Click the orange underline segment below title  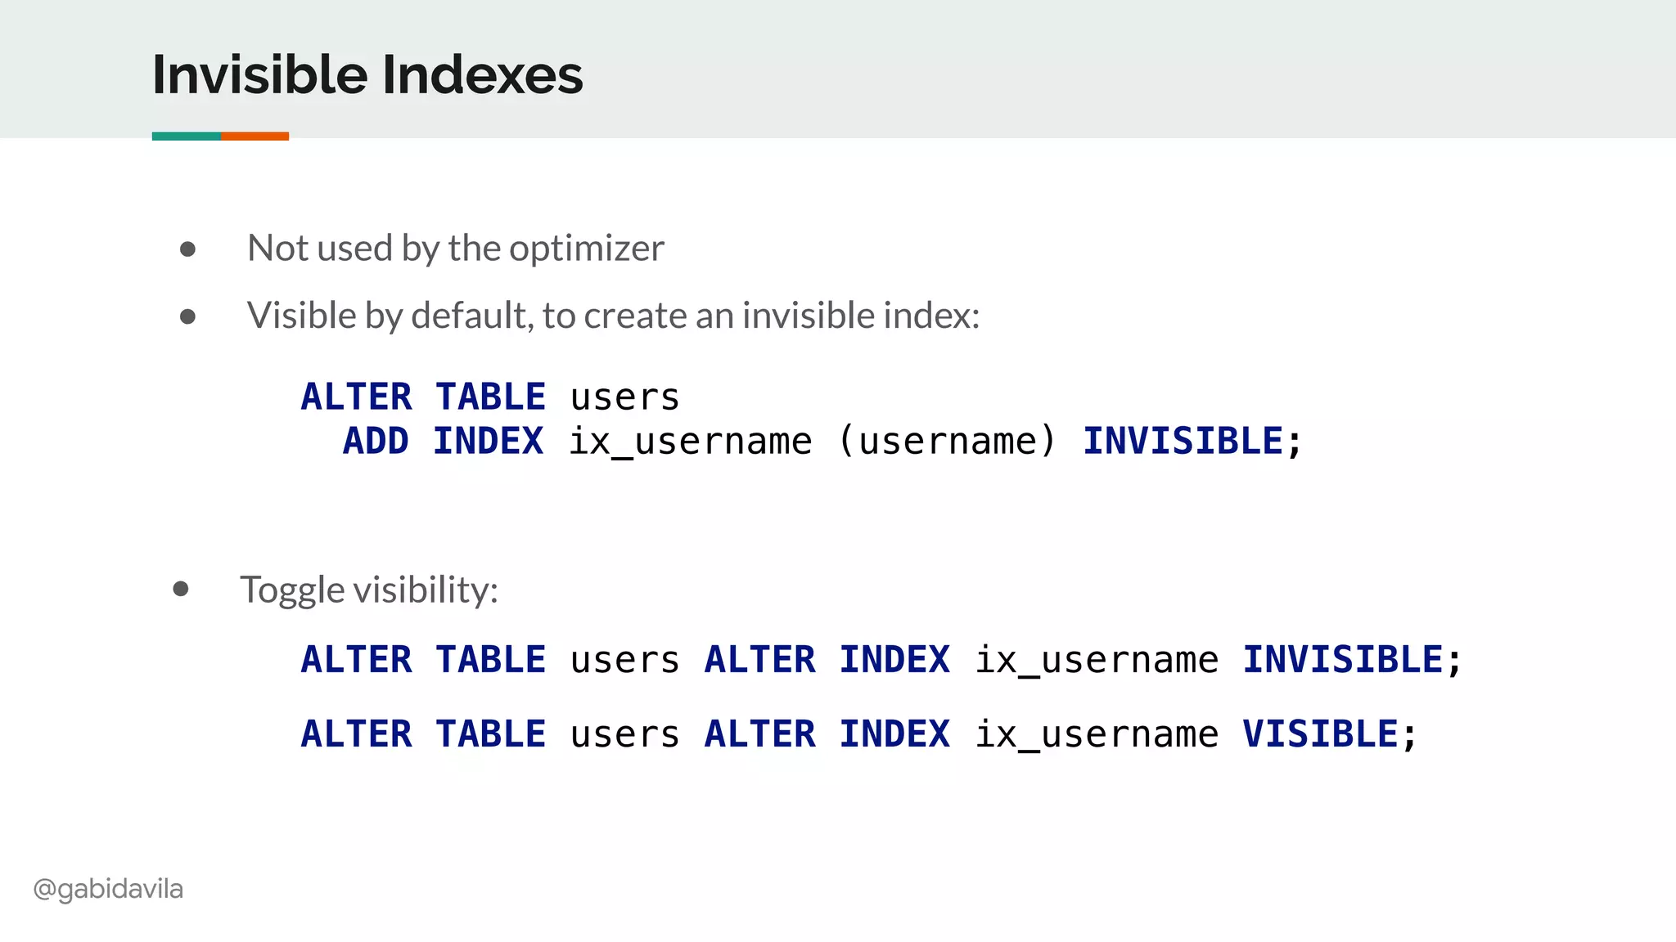coord(255,136)
